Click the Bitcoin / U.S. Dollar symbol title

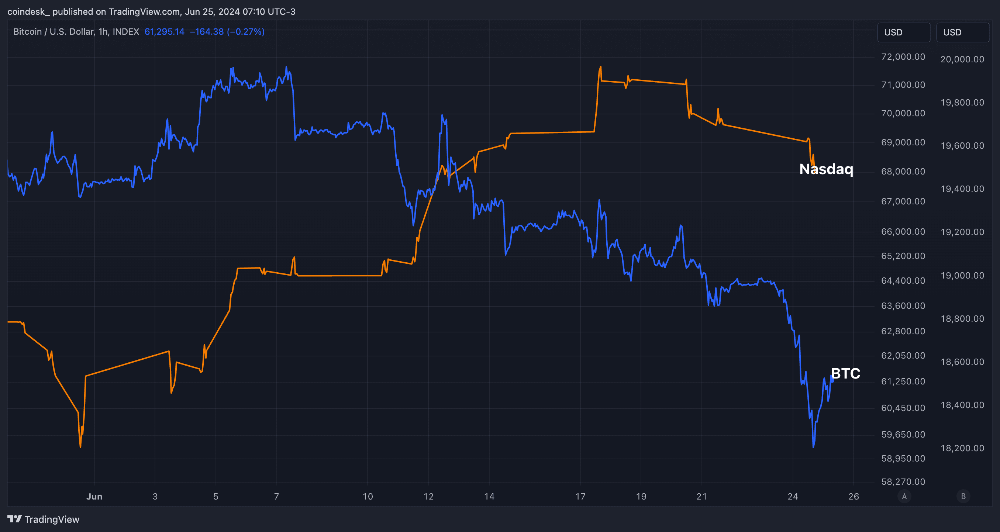click(76, 31)
